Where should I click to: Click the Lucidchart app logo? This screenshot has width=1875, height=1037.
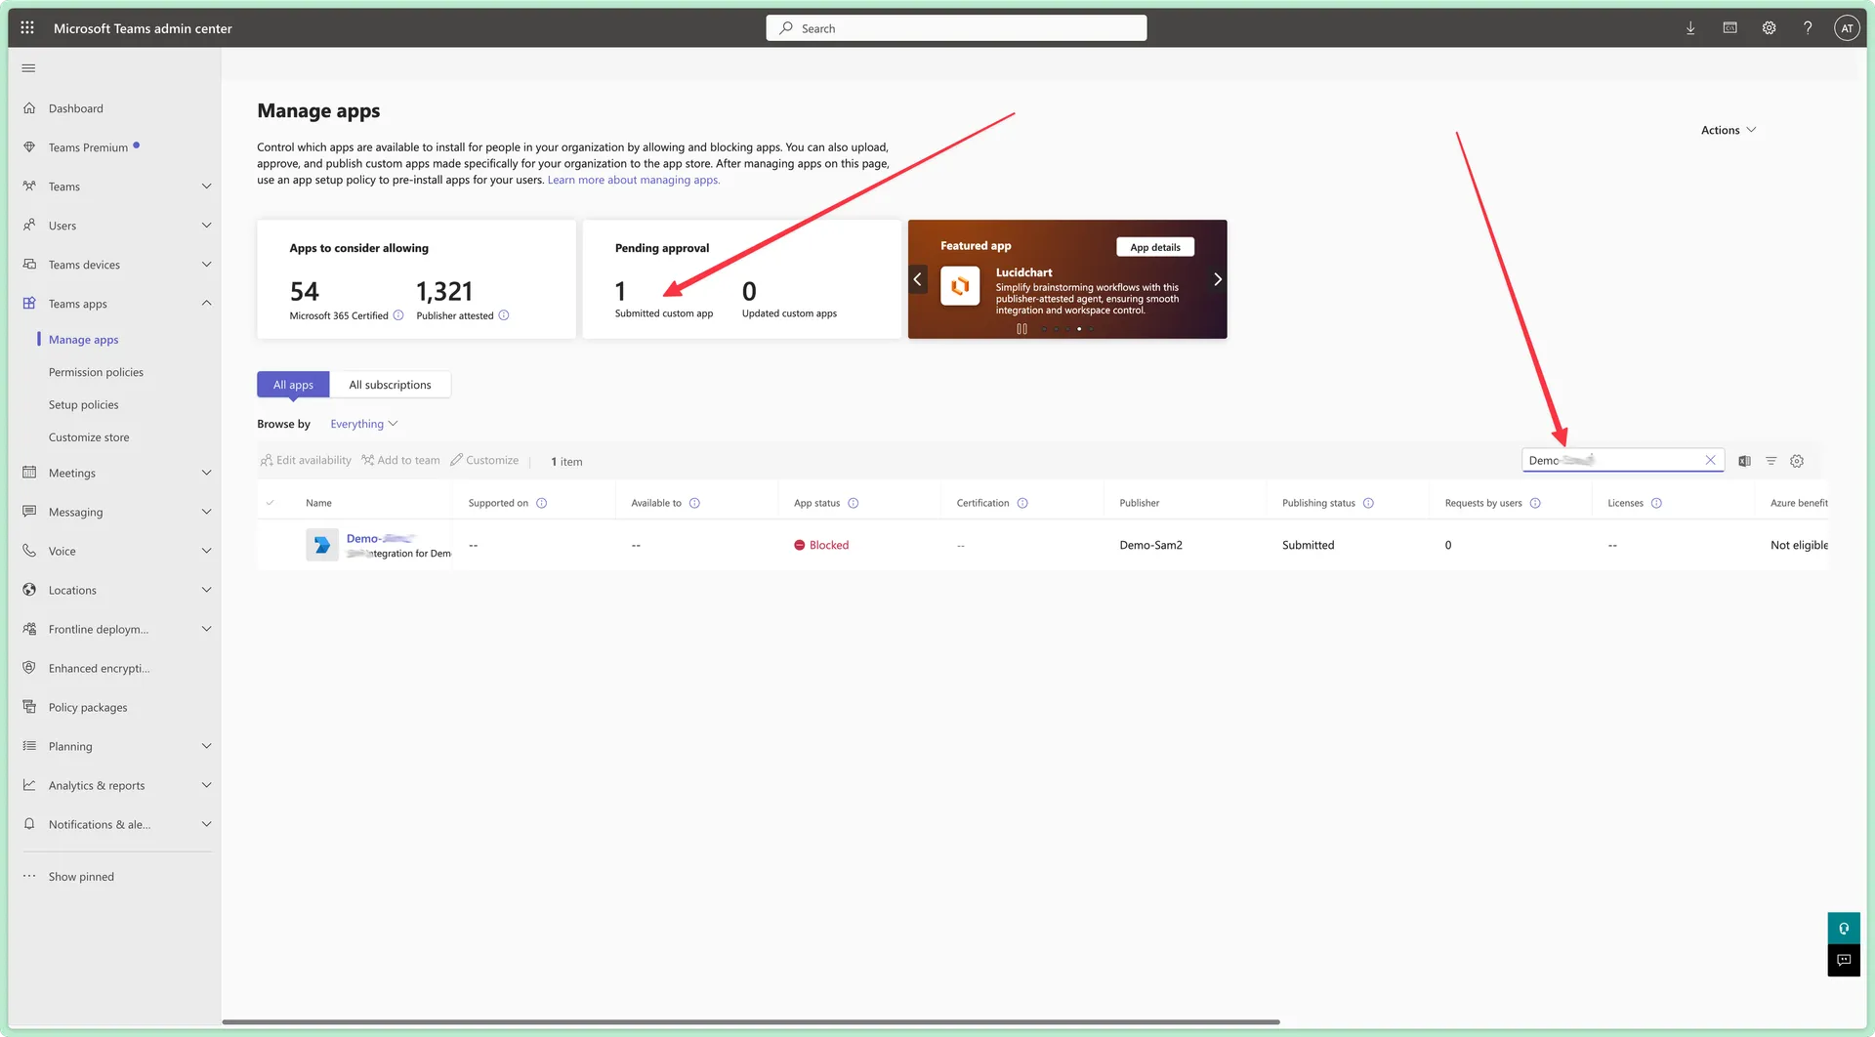(960, 286)
